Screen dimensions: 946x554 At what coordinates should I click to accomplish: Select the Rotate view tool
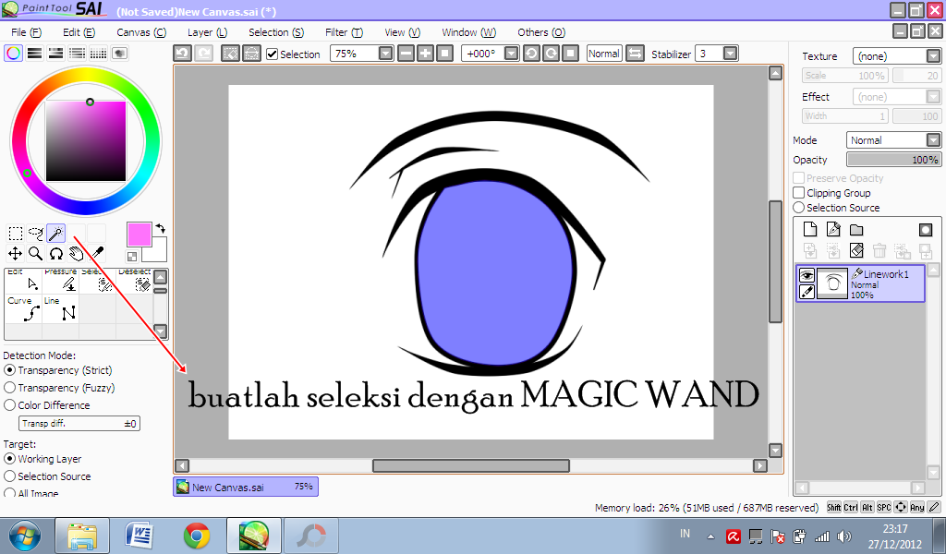(56, 254)
